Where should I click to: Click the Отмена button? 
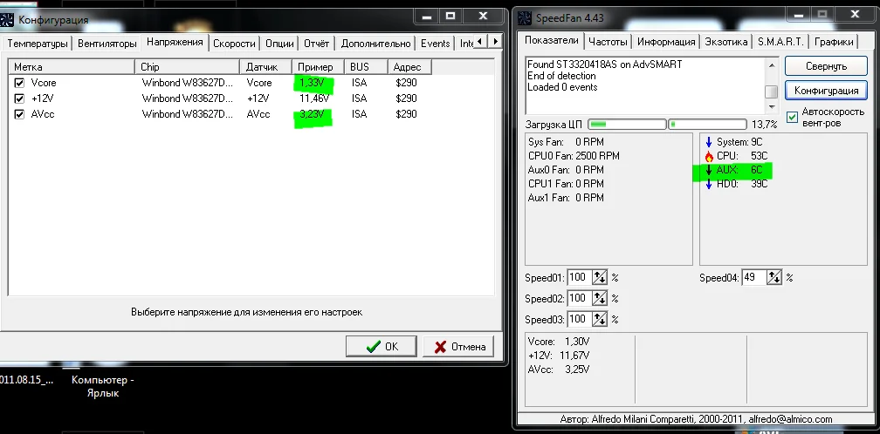click(458, 347)
